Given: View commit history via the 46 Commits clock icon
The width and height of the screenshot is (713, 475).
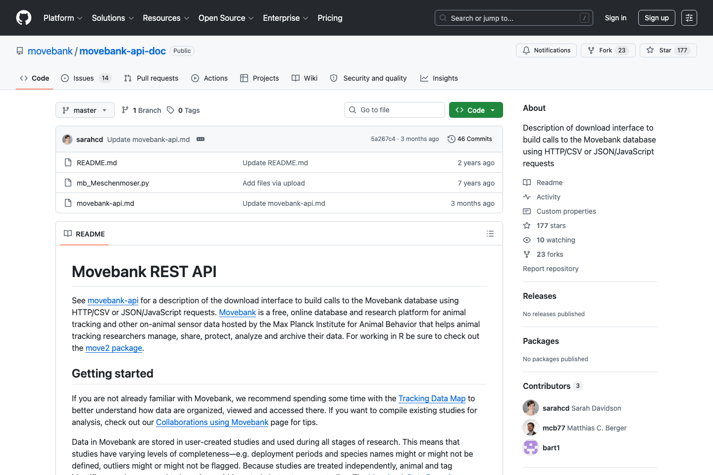Looking at the screenshot, I should [451, 139].
